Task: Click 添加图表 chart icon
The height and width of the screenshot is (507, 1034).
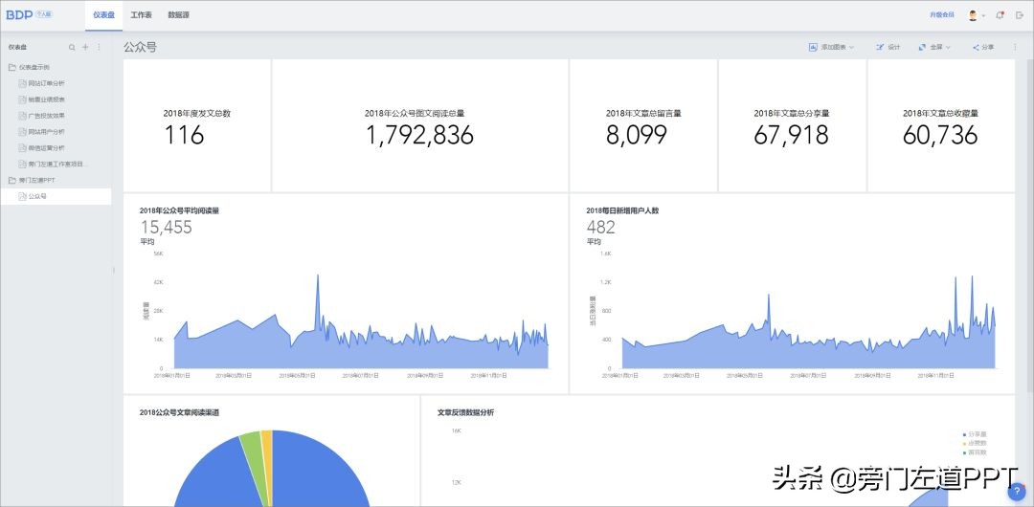Action: (813, 48)
